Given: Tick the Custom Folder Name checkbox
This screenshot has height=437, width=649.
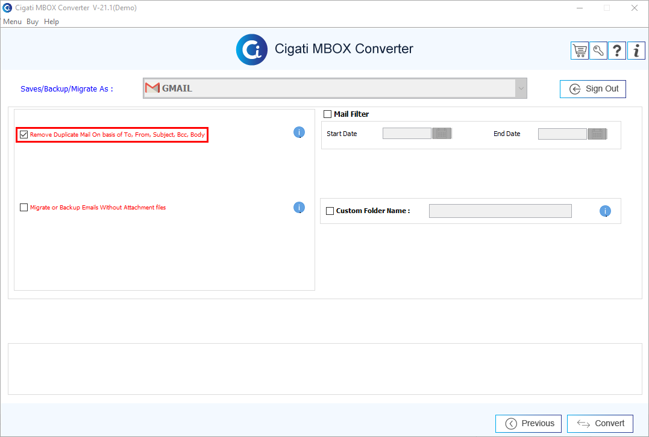Looking at the screenshot, I should coord(330,211).
